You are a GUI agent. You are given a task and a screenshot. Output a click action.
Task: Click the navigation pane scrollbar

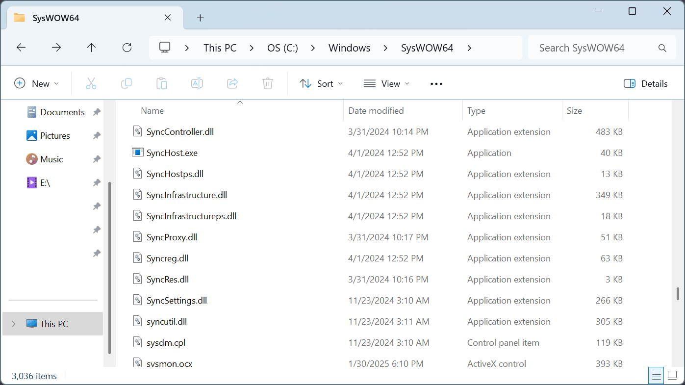[x=110, y=267]
